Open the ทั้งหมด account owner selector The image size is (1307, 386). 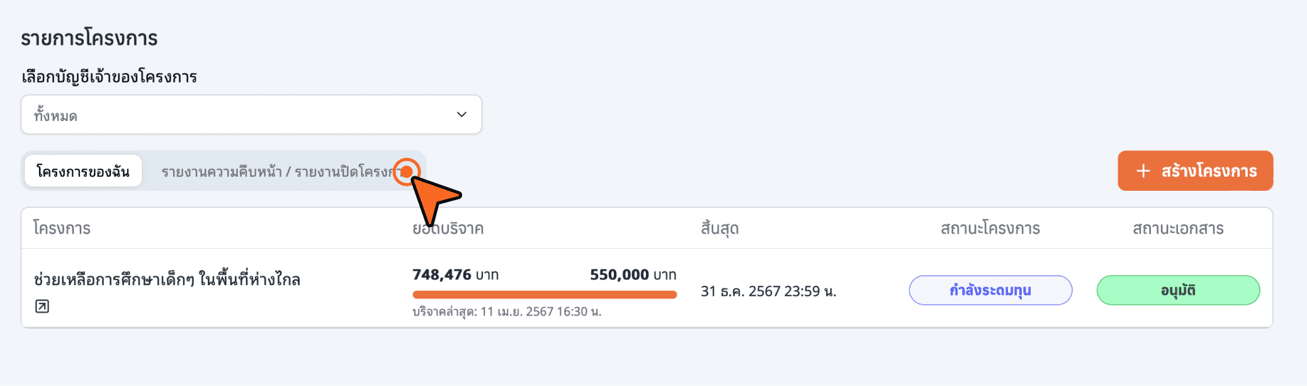pos(251,115)
